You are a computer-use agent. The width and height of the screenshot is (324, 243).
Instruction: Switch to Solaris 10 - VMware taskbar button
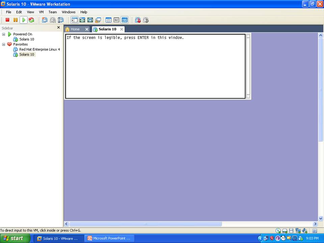[x=59, y=239]
